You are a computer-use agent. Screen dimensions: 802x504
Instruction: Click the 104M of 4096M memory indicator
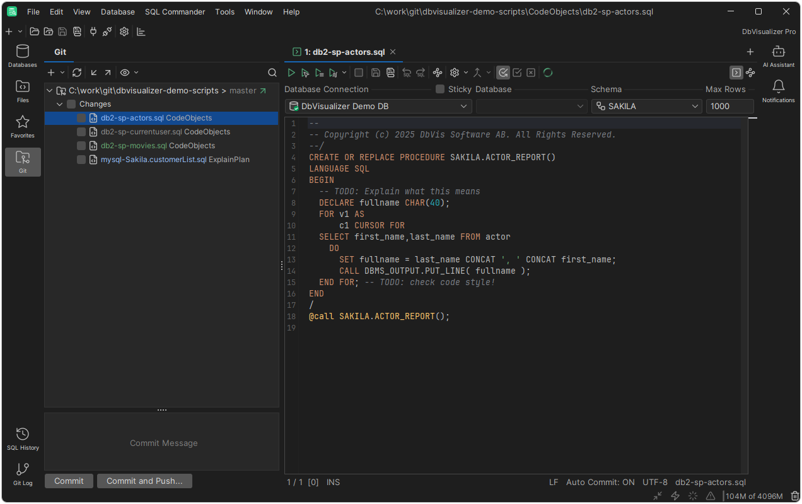(754, 496)
